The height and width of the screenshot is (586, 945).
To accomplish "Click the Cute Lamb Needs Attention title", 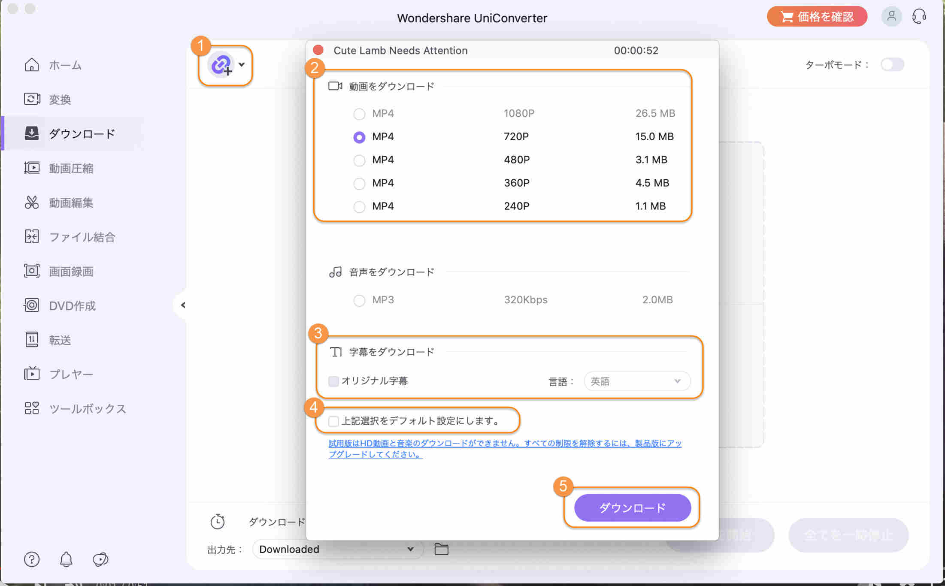I will 400,51.
